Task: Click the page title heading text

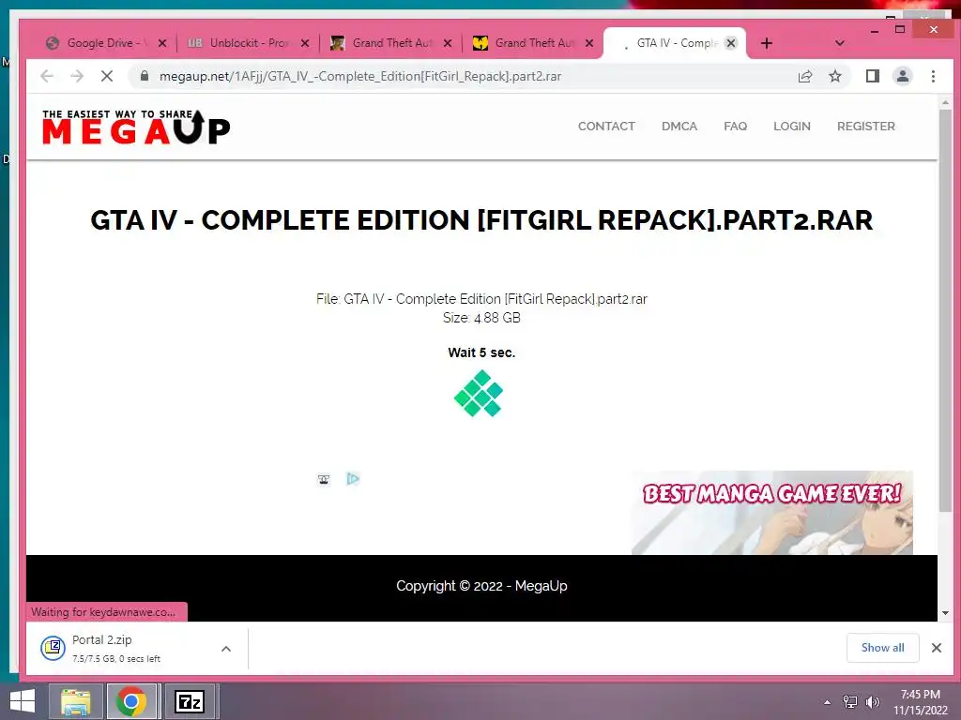Action: pos(481,220)
